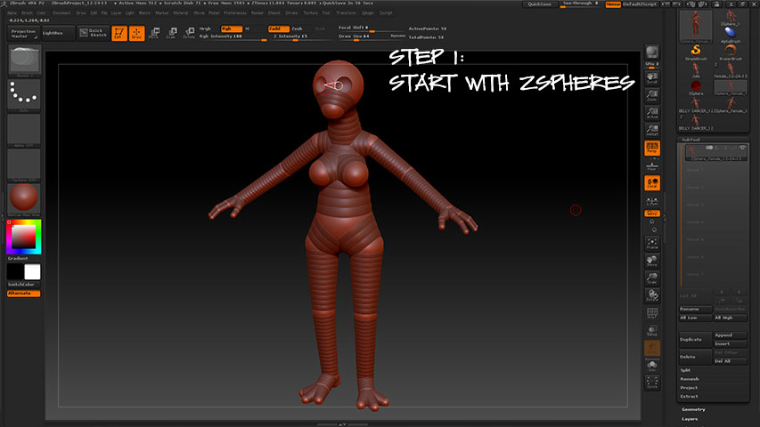The image size is (760, 427).
Task: Expand the Split subtool section
Action: (684, 369)
